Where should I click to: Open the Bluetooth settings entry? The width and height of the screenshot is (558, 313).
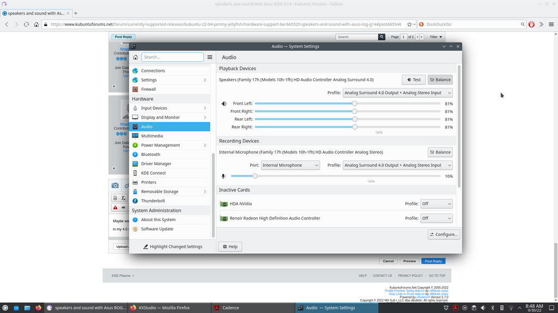coord(150,154)
